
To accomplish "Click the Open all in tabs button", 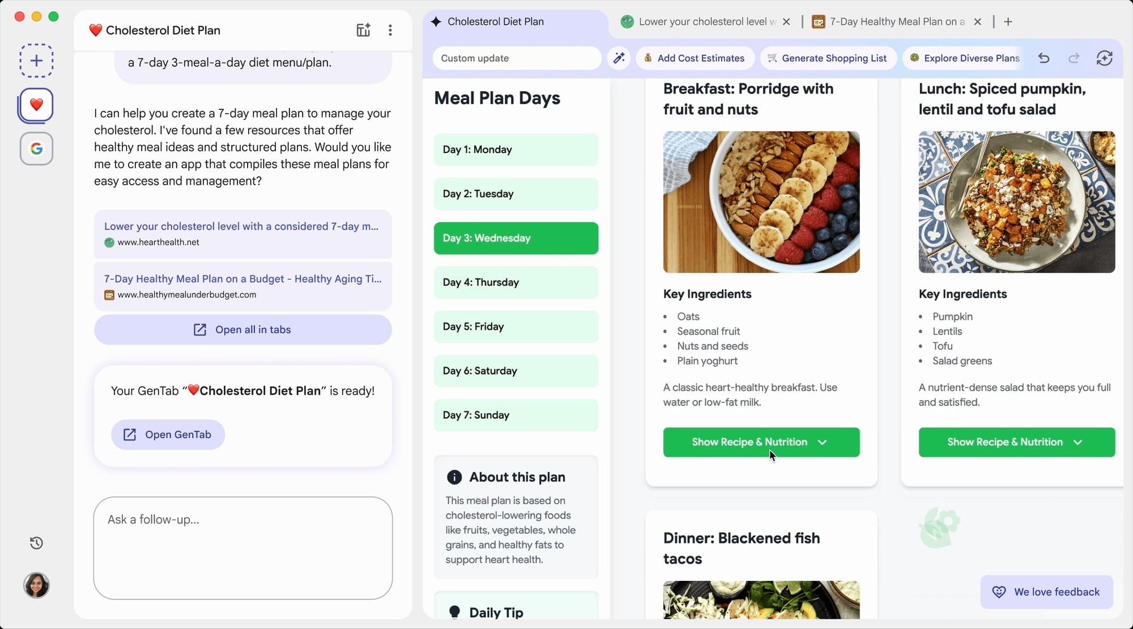I will pos(243,330).
